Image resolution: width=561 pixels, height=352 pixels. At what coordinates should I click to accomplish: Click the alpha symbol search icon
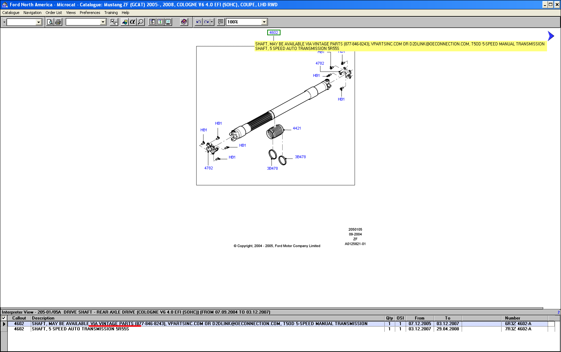click(133, 22)
